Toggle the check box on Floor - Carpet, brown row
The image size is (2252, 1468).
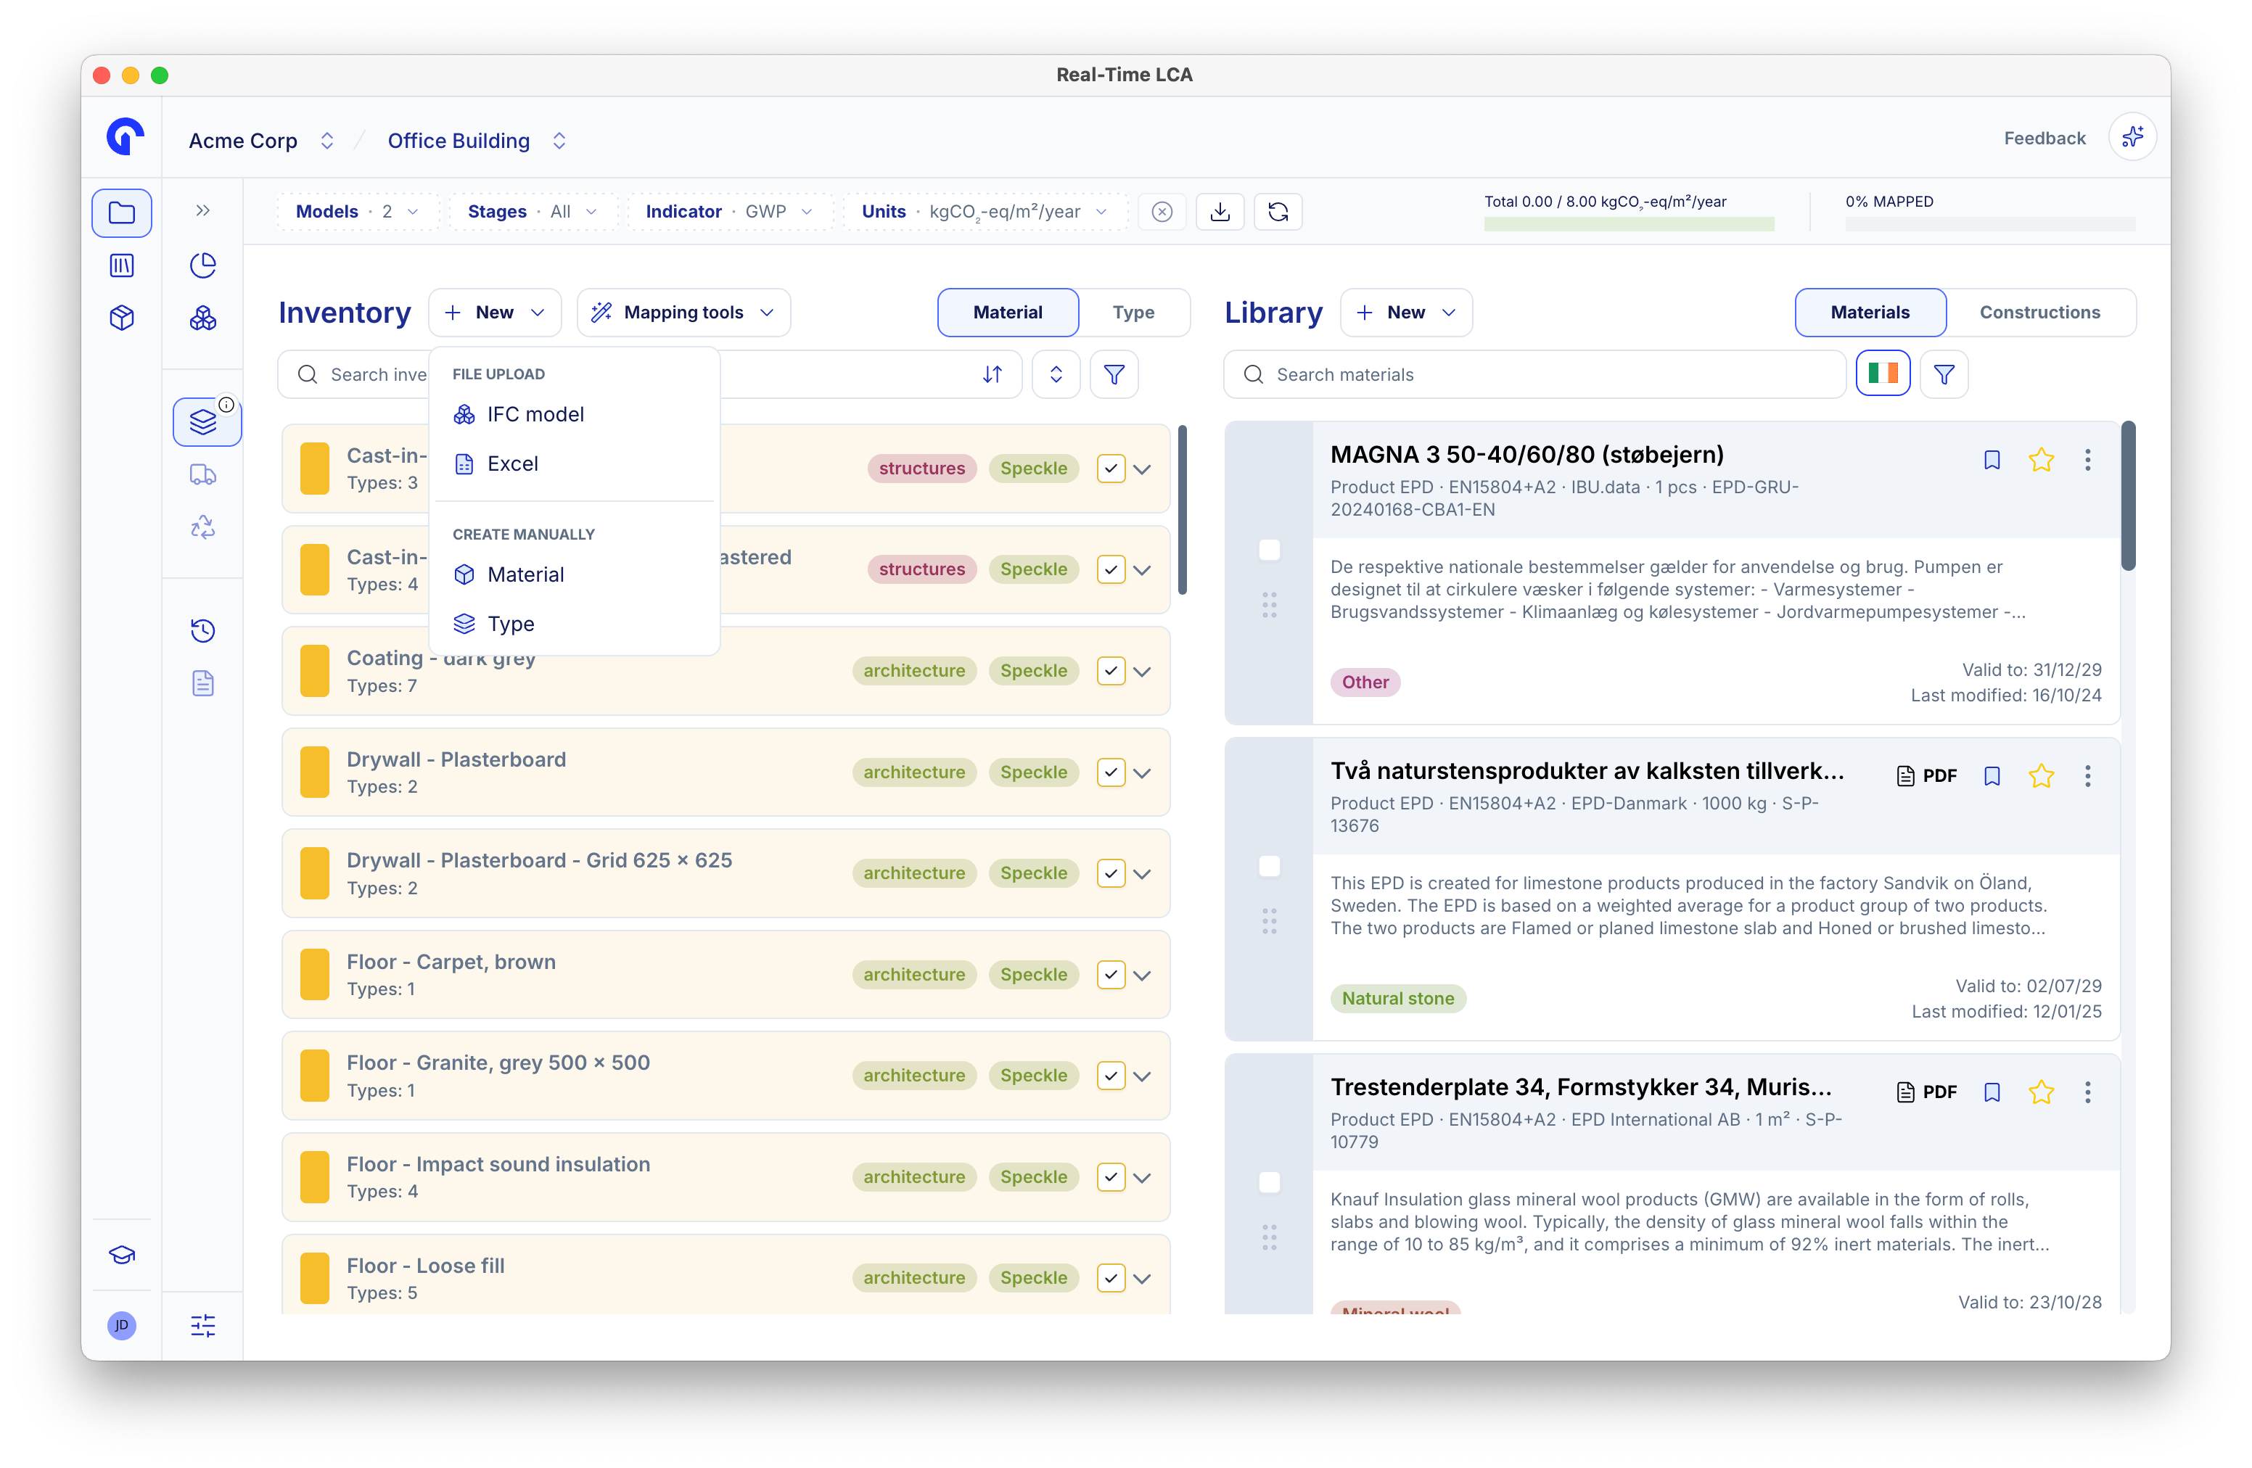pyautogui.click(x=1111, y=974)
